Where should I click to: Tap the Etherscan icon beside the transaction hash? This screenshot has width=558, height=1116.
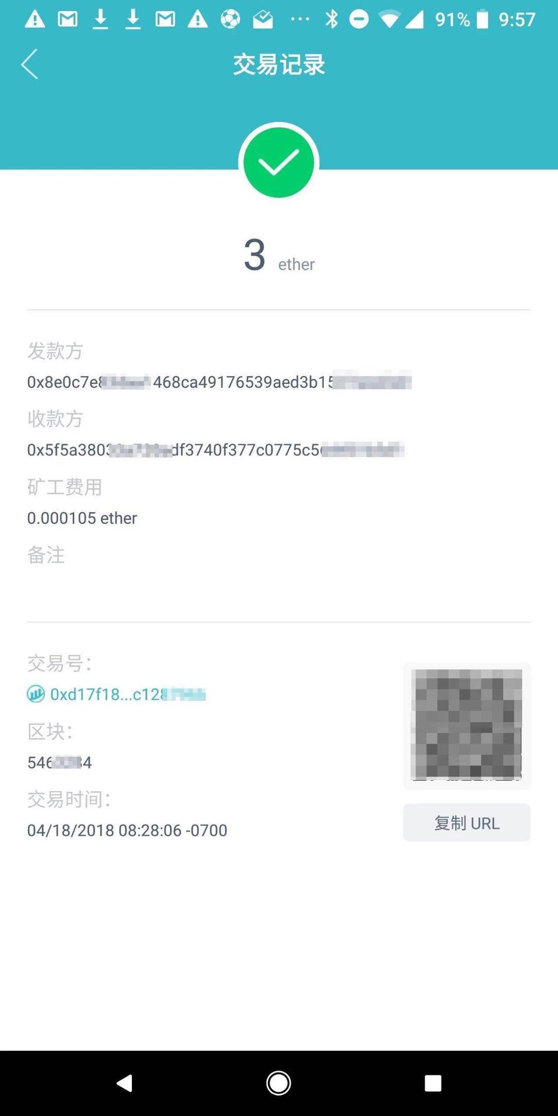[36, 694]
